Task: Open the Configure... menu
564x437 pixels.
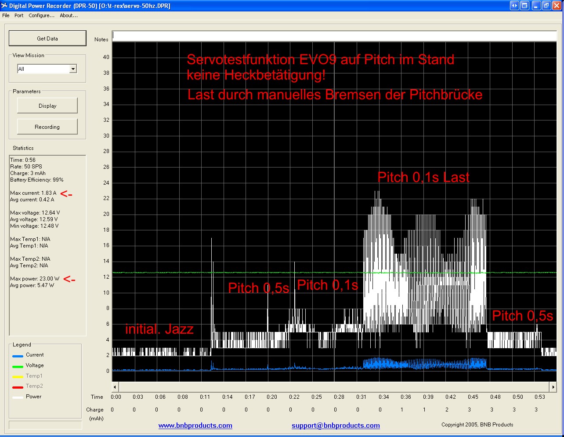Action: pos(41,15)
